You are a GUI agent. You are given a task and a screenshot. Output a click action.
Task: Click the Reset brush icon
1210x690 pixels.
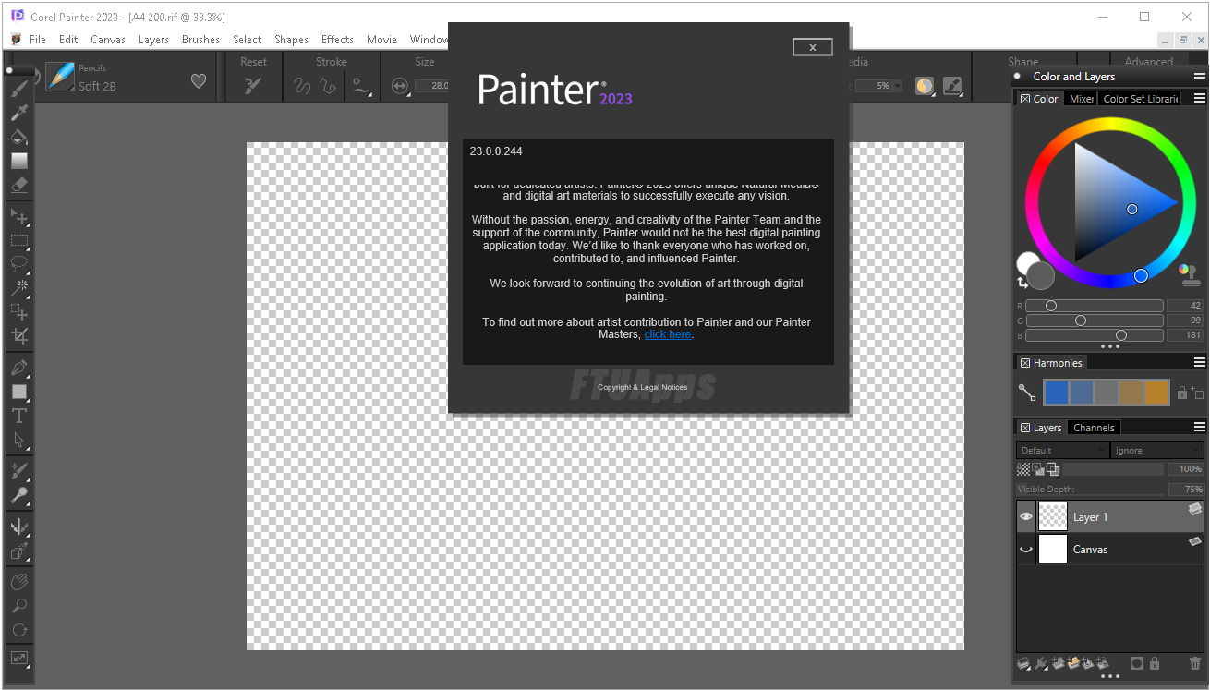[253, 86]
